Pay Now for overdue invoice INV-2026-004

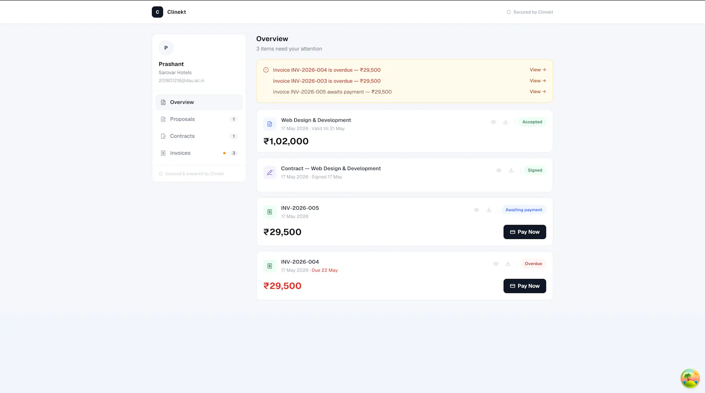(525, 286)
